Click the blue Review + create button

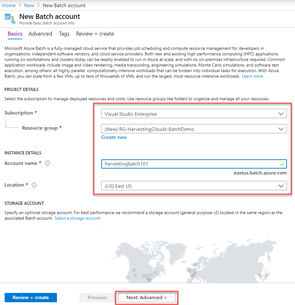click(x=31, y=298)
